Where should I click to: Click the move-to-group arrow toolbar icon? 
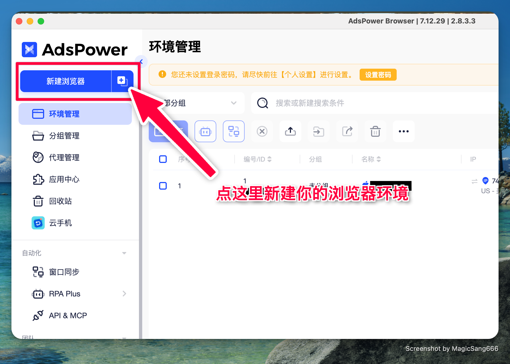point(319,132)
